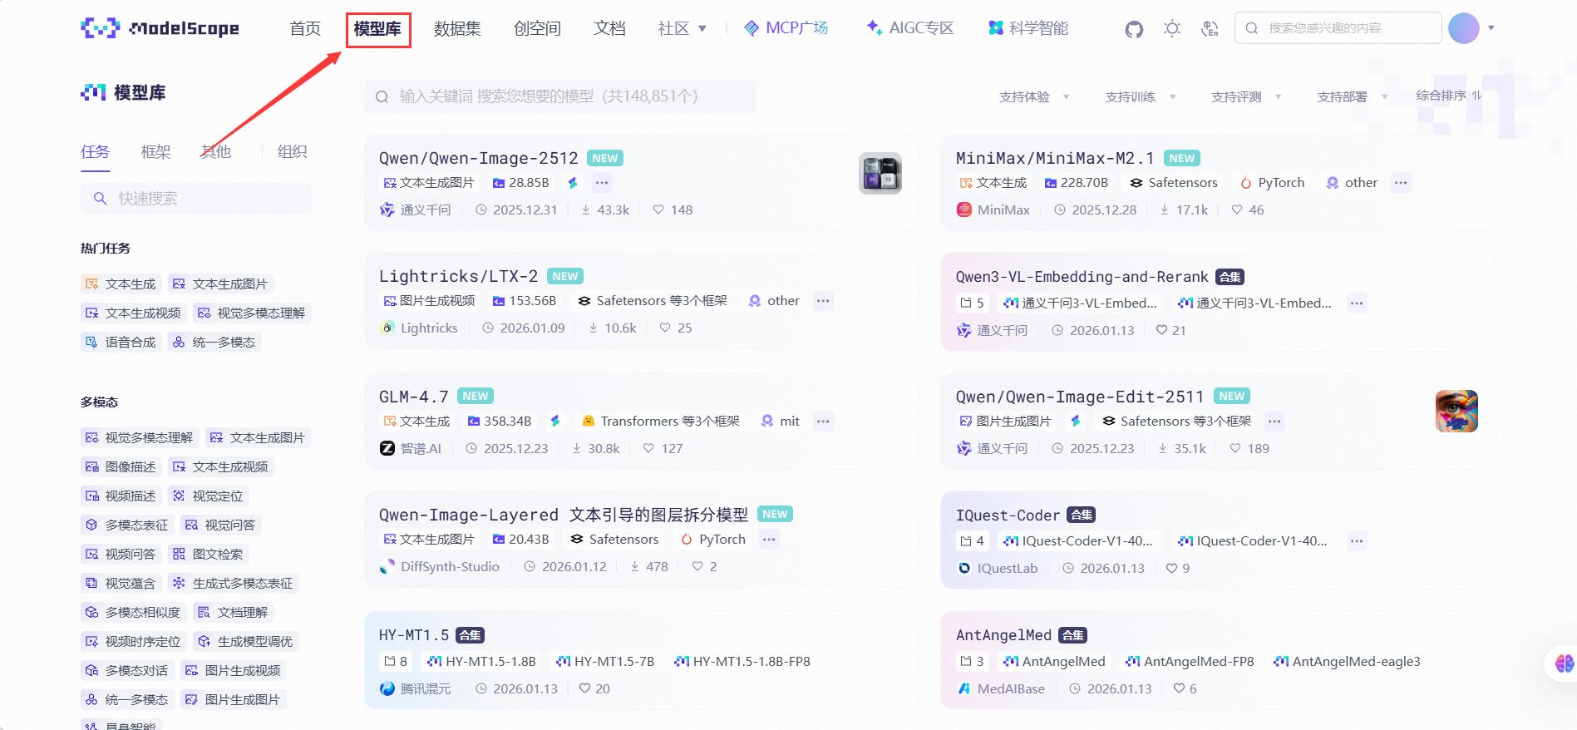The height and width of the screenshot is (730, 1577).
Task: Open the GLM-4.7 model
Action: click(x=413, y=397)
